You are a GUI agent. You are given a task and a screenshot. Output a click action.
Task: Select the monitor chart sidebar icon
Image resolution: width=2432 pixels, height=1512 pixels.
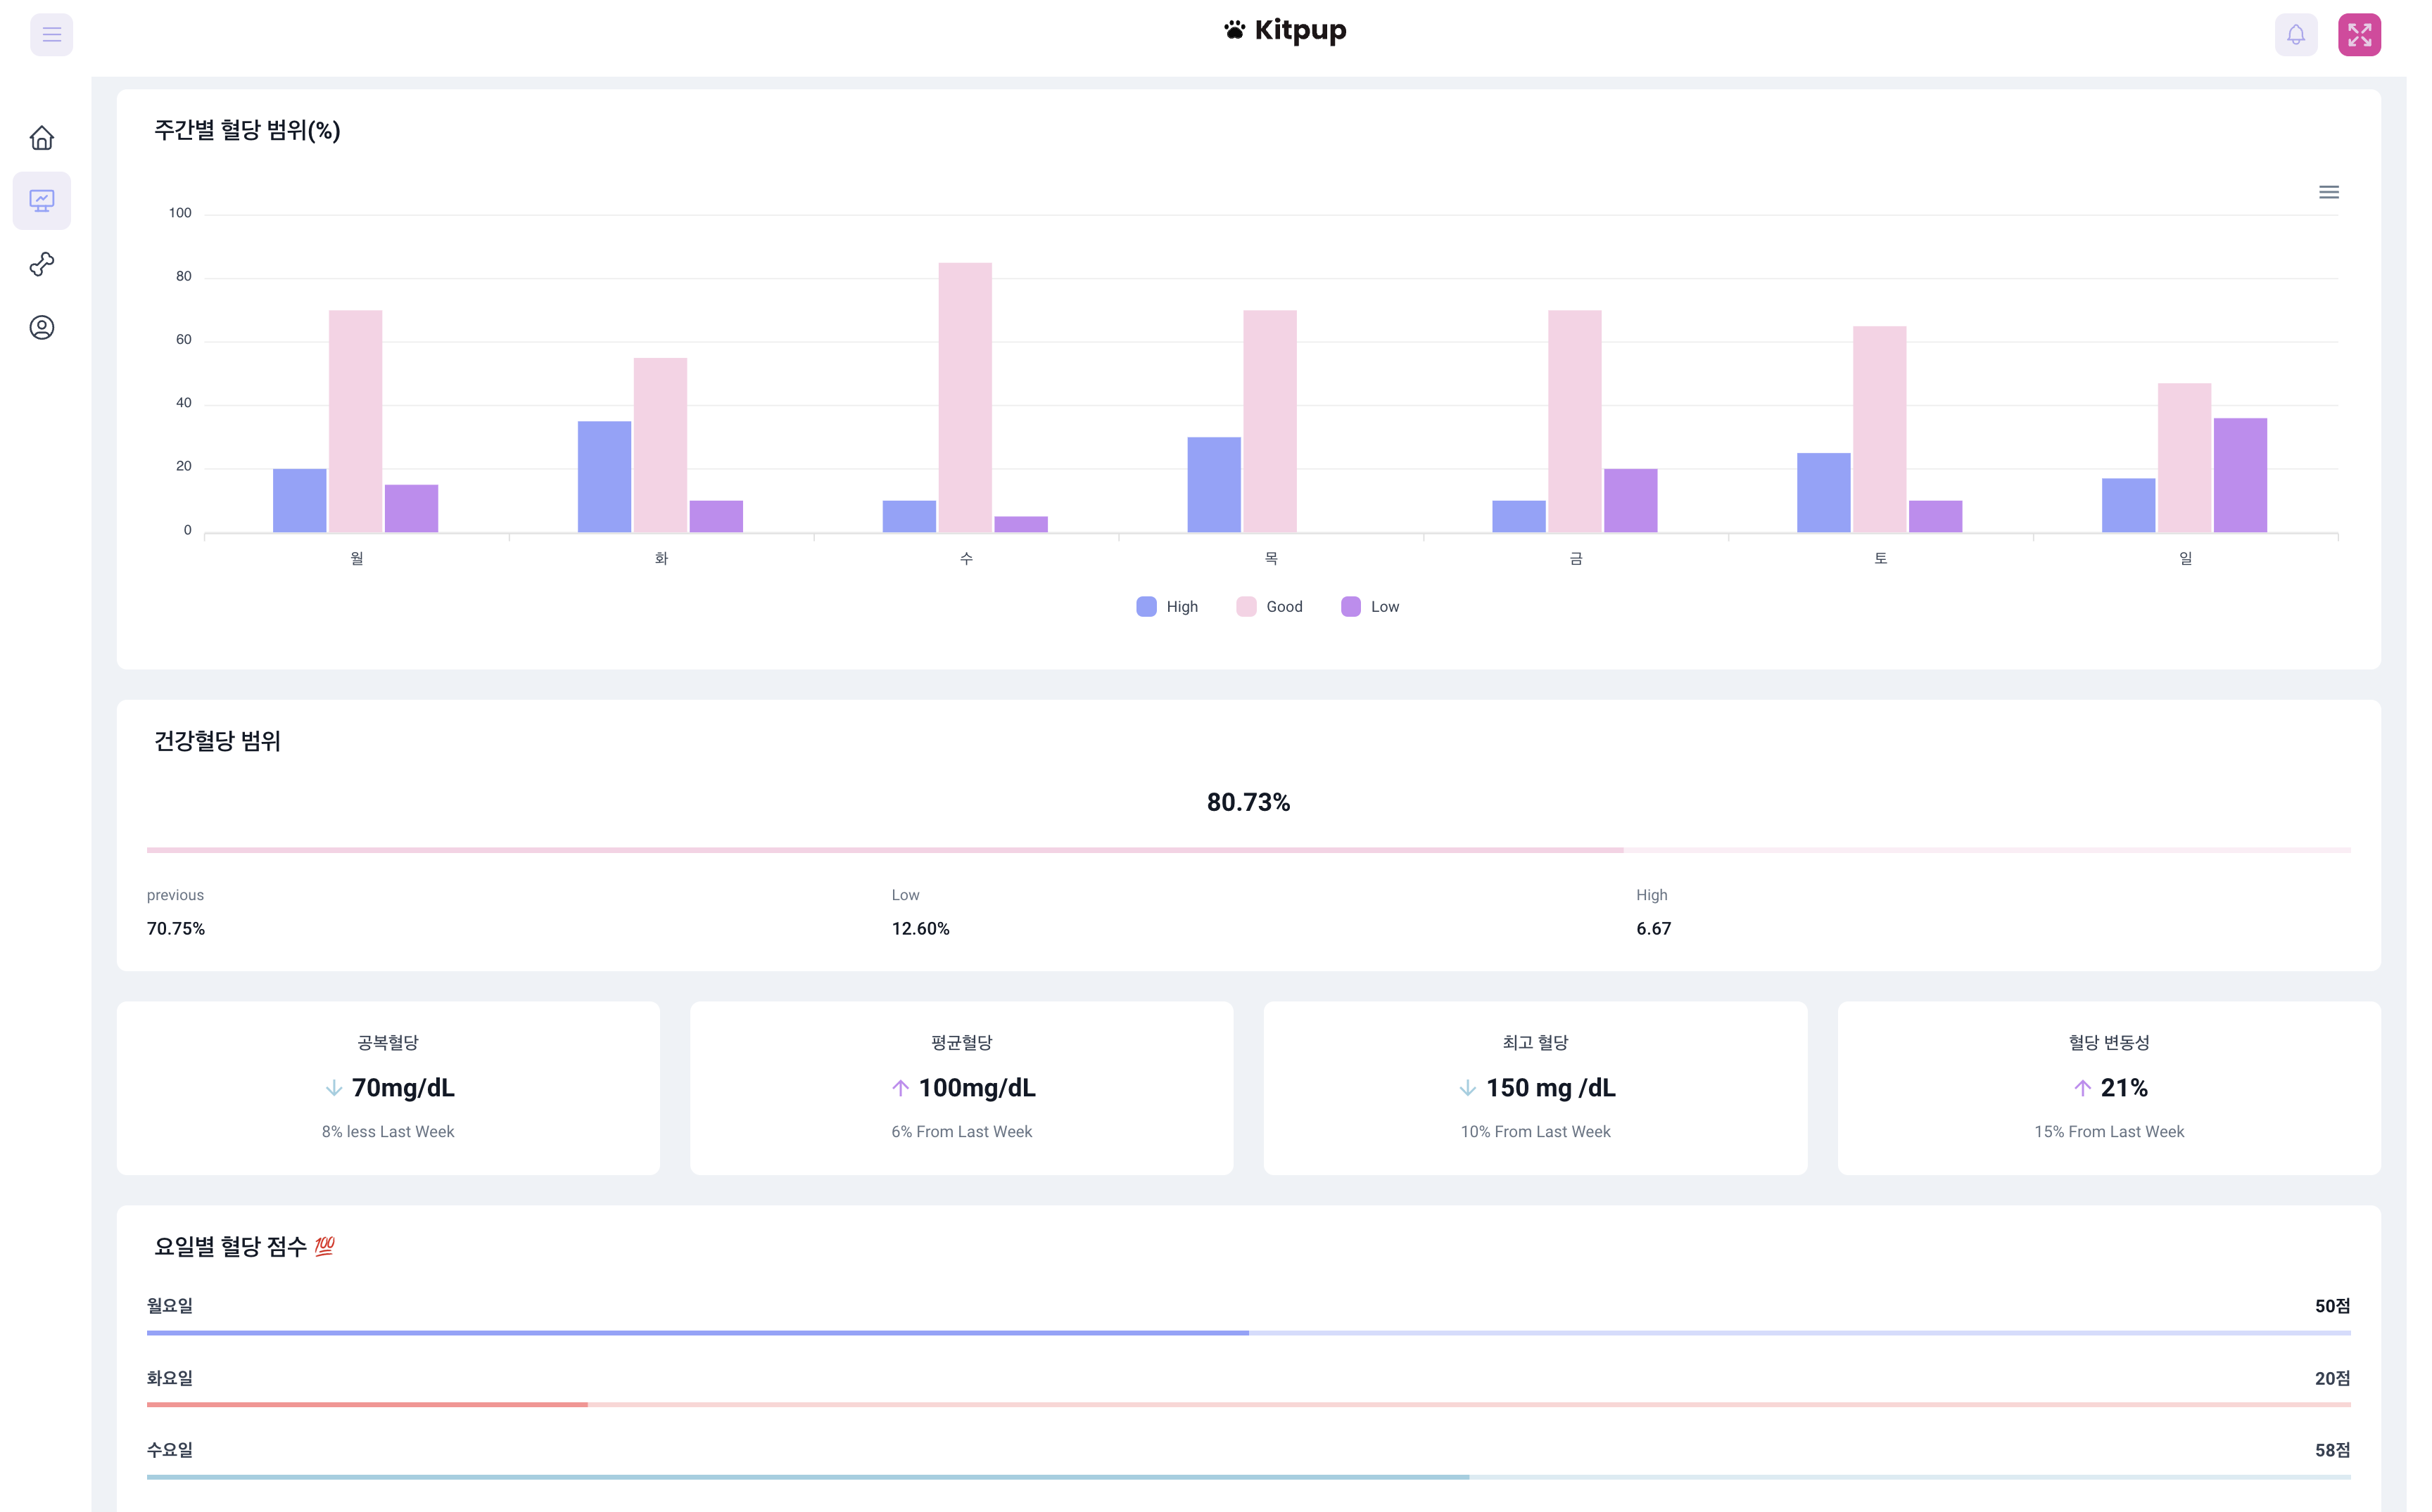(42, 201)
